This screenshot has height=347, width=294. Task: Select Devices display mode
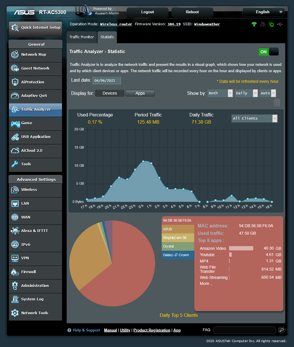110,93
